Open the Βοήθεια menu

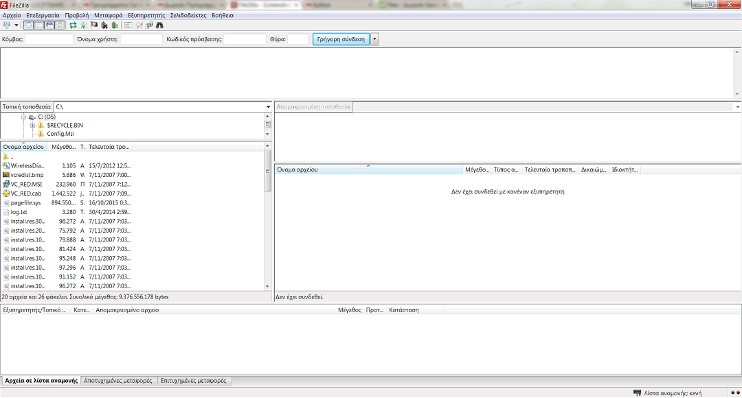point(223,15)
